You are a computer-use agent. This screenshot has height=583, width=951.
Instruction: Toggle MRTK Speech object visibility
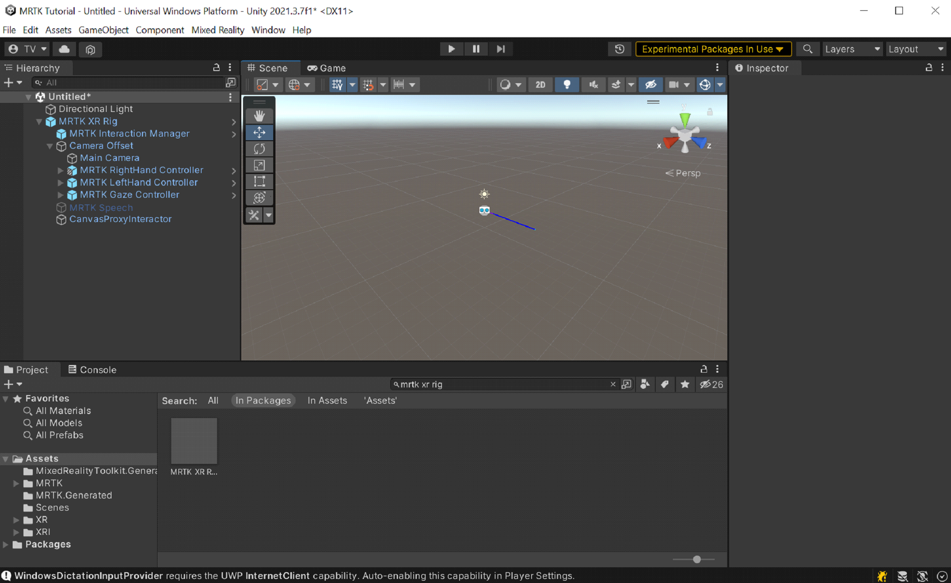pyautogui.click(x=12, y=207)
